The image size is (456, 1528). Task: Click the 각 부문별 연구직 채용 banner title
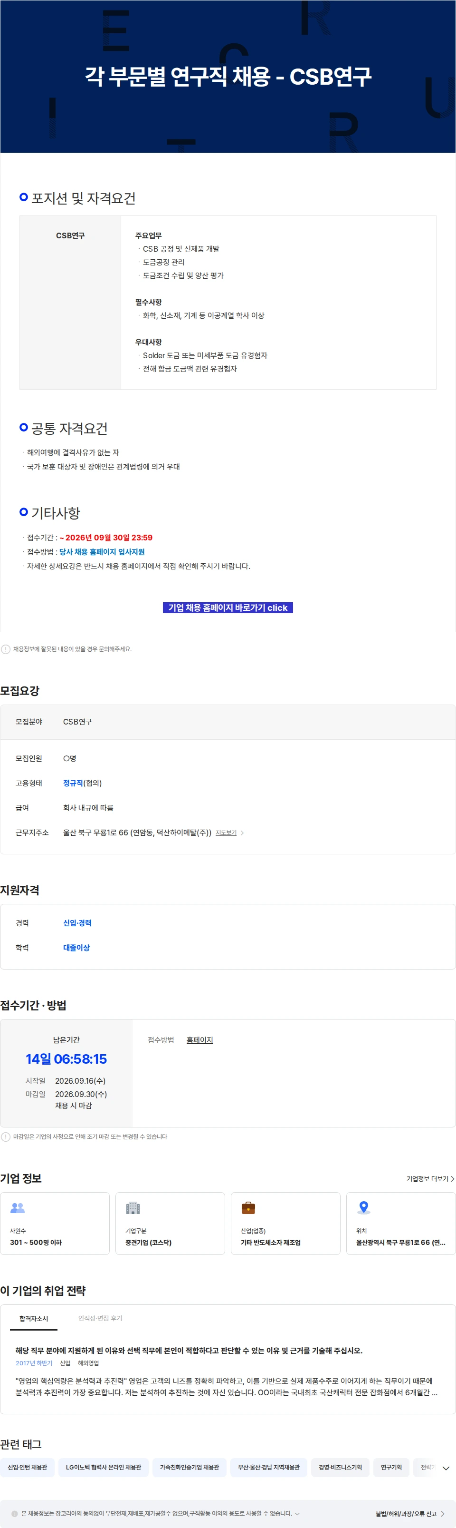pyautogui.click(x=228, y=76)
